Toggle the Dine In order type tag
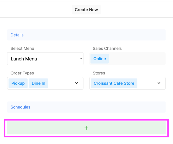Viewport: 173px width, 144px height. [38, 83]
